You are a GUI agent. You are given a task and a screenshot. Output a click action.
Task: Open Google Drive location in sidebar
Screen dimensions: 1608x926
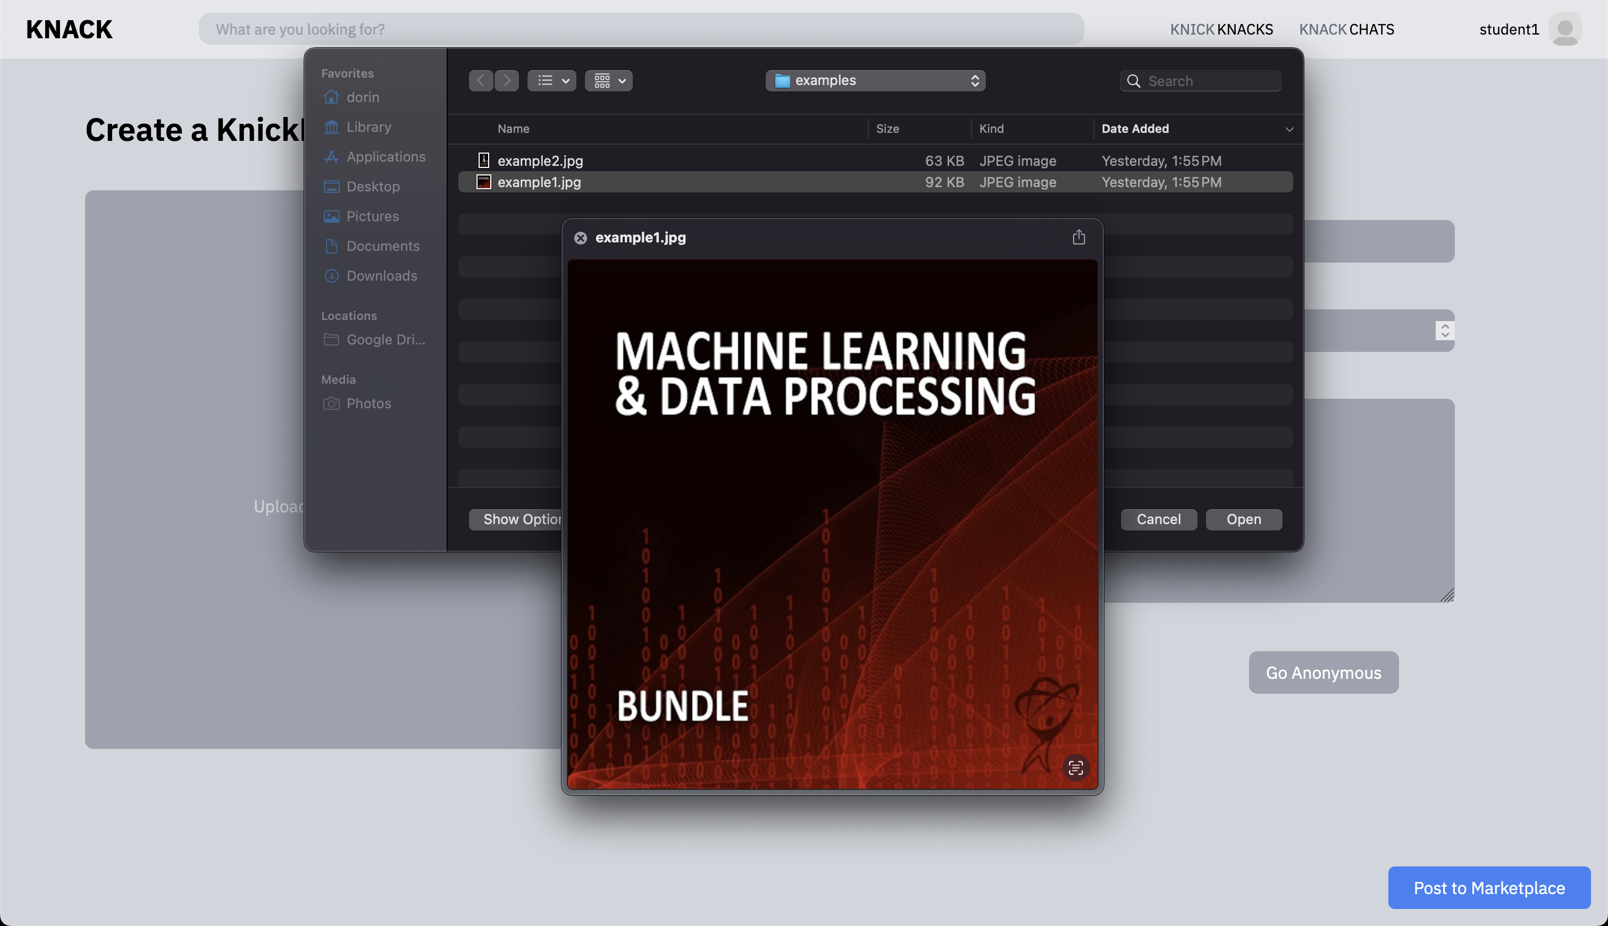pos(385,340)
